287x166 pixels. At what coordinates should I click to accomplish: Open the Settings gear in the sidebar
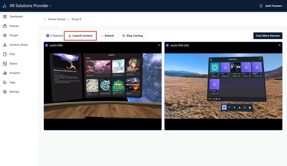pyautogui.click(x=5, y=92)
